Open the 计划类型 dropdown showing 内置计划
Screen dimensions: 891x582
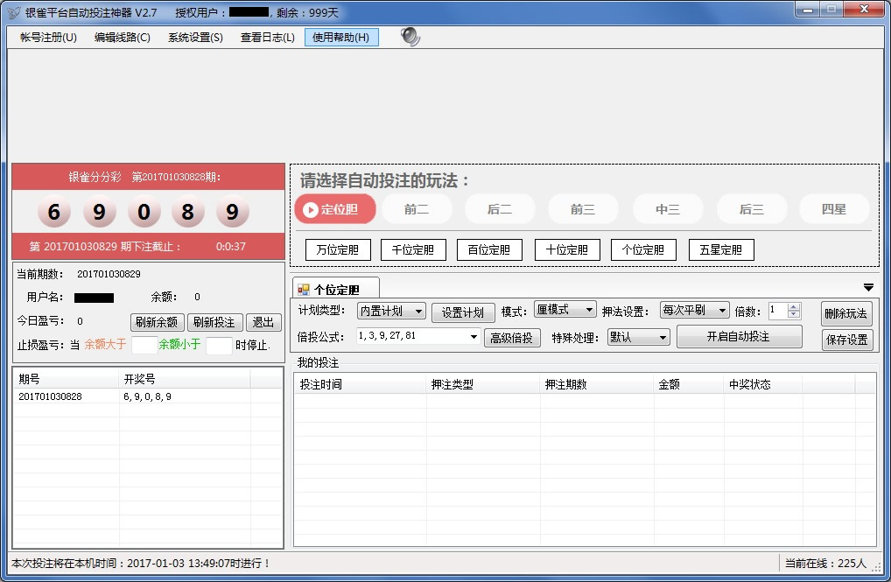click(x=391, y=311)
